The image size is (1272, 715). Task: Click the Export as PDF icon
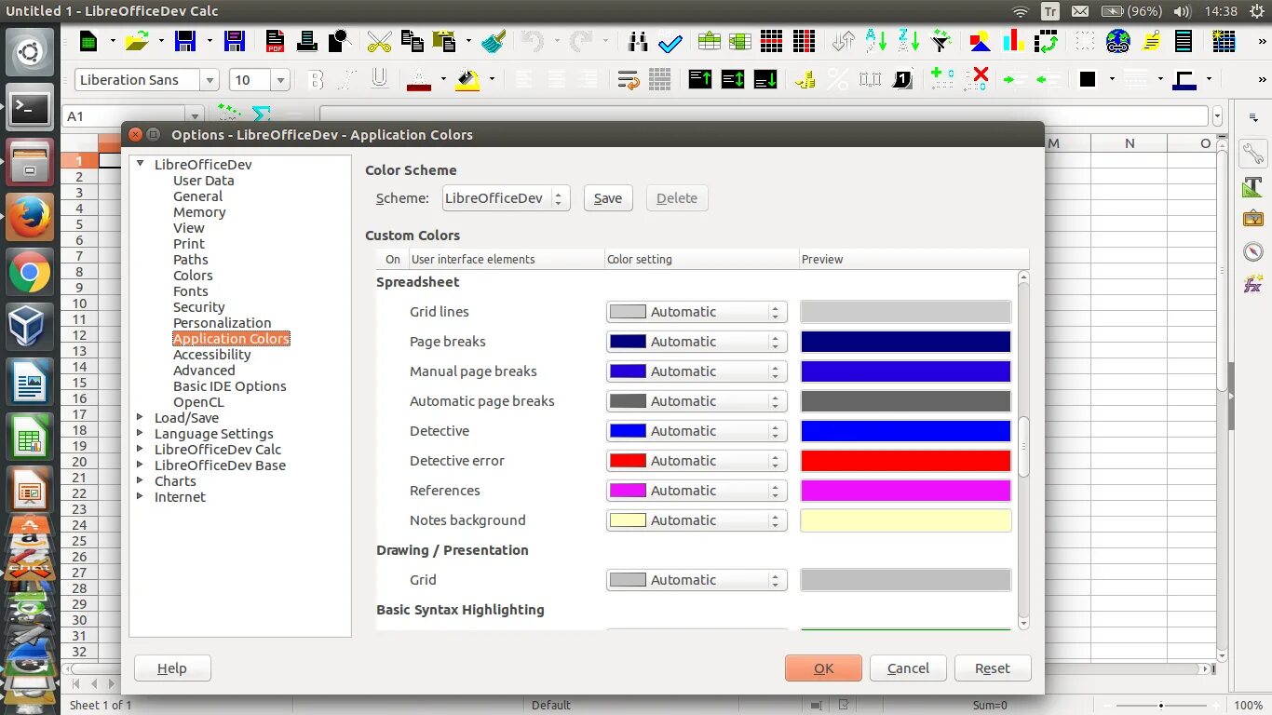276,41
